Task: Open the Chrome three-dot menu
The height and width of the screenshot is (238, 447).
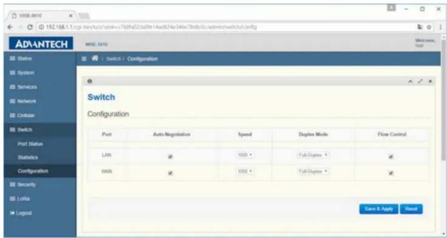Action: click(441, 27)
